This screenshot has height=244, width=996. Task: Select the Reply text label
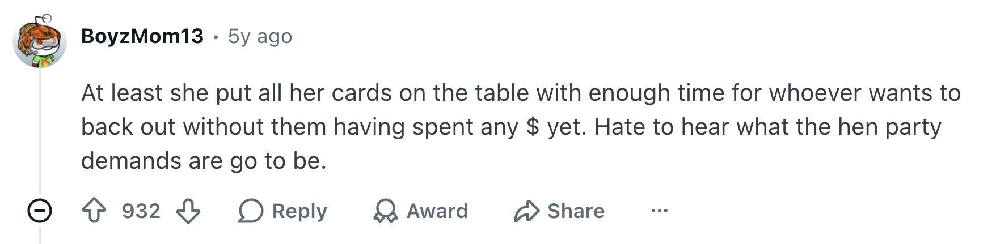coord(299,211)
